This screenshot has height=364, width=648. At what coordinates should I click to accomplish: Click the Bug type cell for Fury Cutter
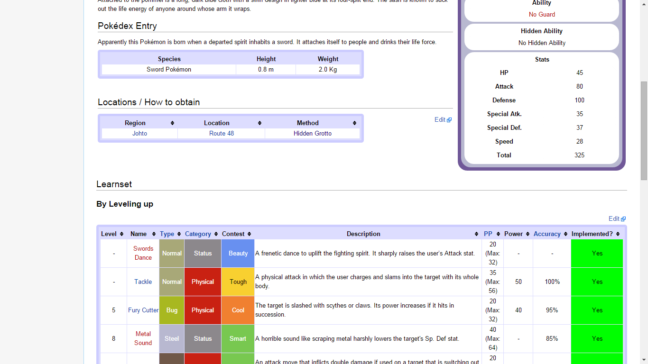pos(172,310)
